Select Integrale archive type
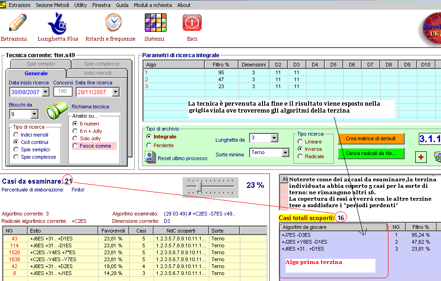 149,137
